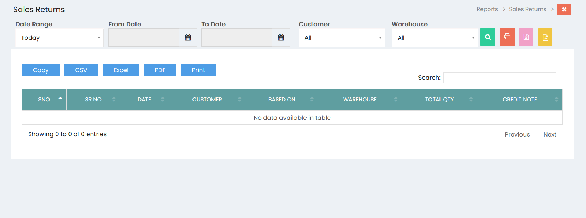Click the blue PDF button
Viewport: 586px width, 218px height.
160,70
